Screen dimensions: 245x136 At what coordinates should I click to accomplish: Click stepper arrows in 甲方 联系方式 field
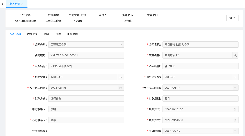pyautogui.click(x=235, y=109)
